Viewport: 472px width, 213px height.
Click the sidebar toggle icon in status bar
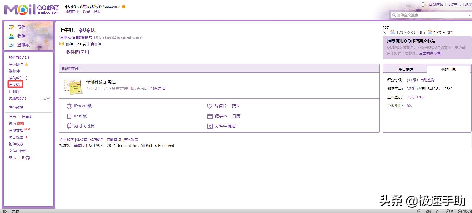click(x=5, y=211)
